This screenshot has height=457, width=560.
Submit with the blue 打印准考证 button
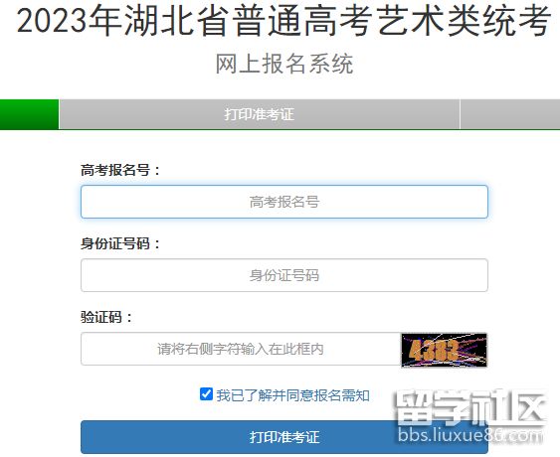coord(284,437)
